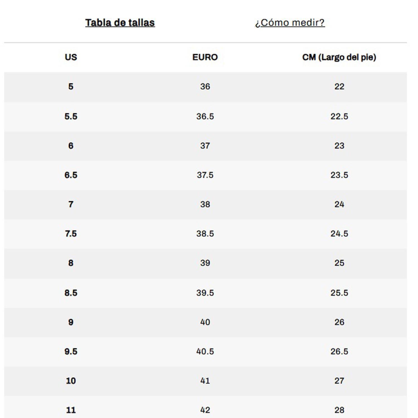Image resolution: width=418 pixels, height=418 pixels.
Task: Click the 24.5 cm foot length value
Action: [339, 234]
